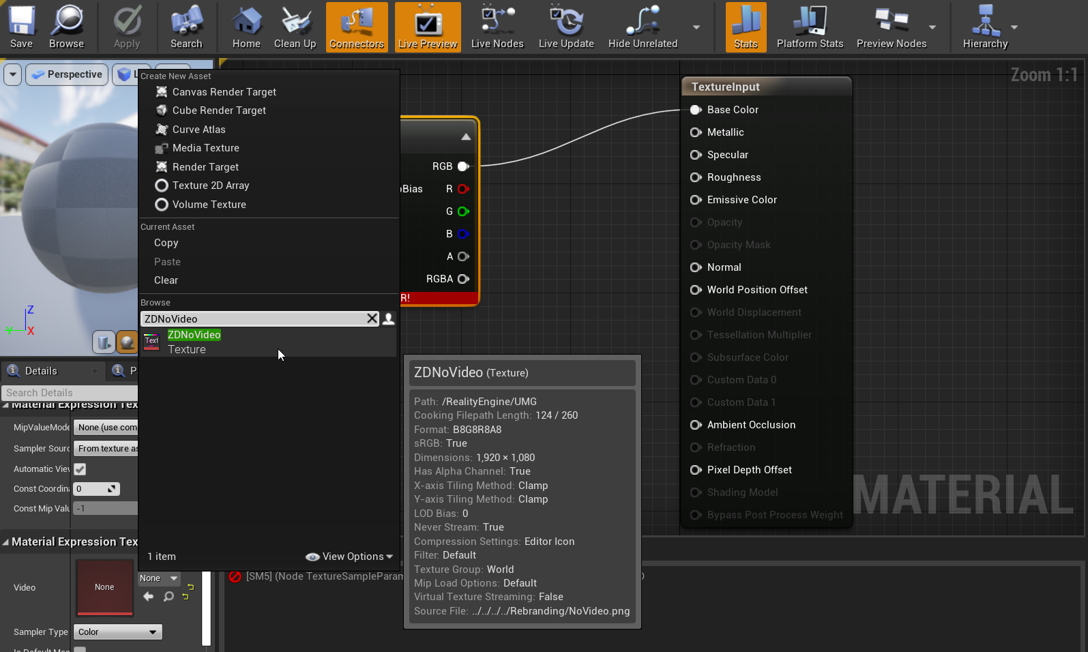The height and width of the screenshot is (652, 1088).
Task: Click the Save toolbar icon
Action: pyautogui.click(x=21, y=27)
